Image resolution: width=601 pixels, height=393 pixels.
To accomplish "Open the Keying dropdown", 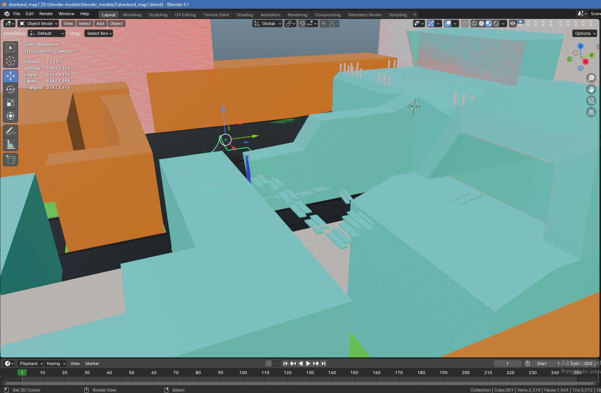I will pos(56,363).
